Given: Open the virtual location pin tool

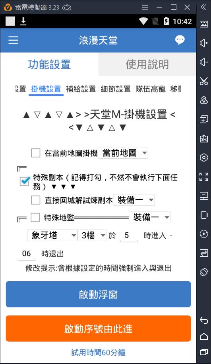Looking at the screenshot, I should click(203, 100).
